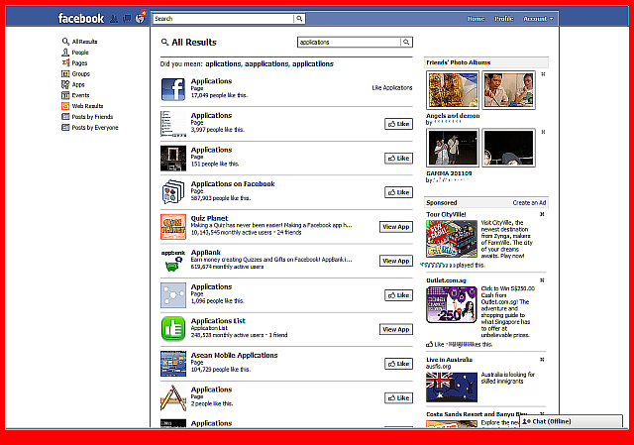Open GANMA 201109 album link
Viewport: 634px width, 445px height.
449,173
